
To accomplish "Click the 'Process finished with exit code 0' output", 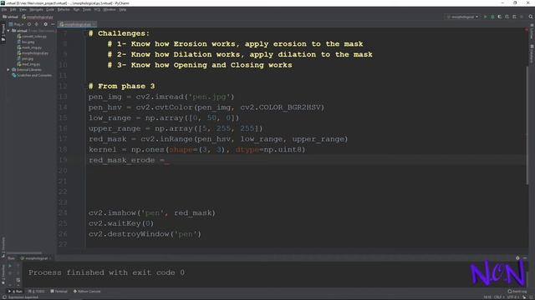I will tap(106, 272).
